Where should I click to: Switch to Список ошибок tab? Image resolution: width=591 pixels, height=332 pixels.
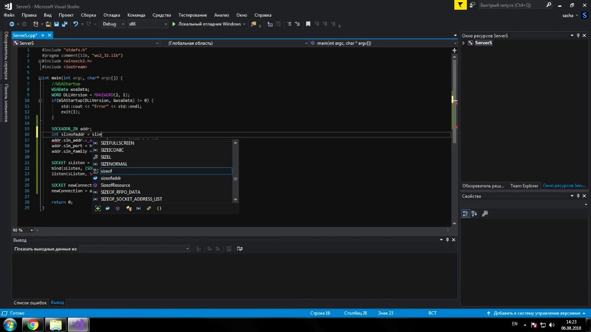[30, 302]
